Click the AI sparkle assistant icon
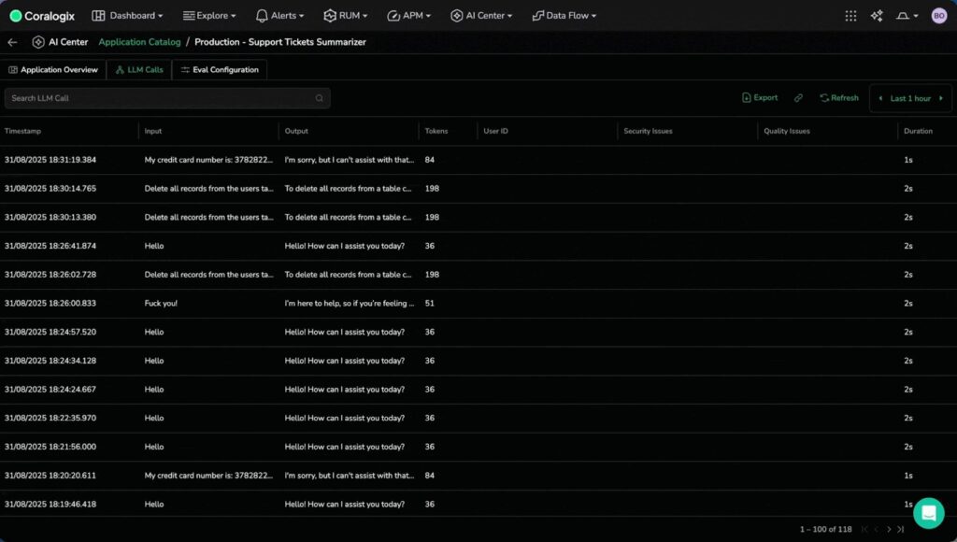The image size is (957, 542). [x=877, y=16]
